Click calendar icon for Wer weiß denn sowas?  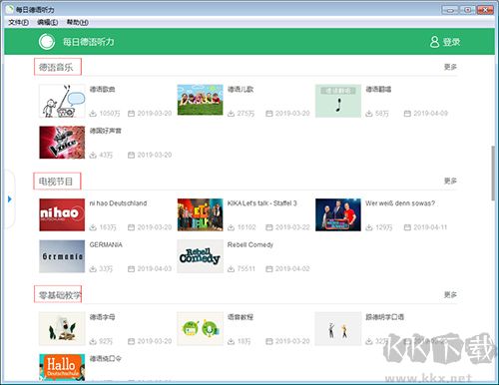pos(407,227)
